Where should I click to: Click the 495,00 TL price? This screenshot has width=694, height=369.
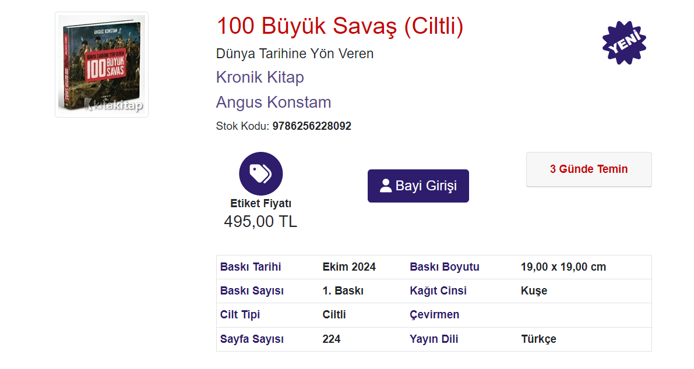point(260,221)
